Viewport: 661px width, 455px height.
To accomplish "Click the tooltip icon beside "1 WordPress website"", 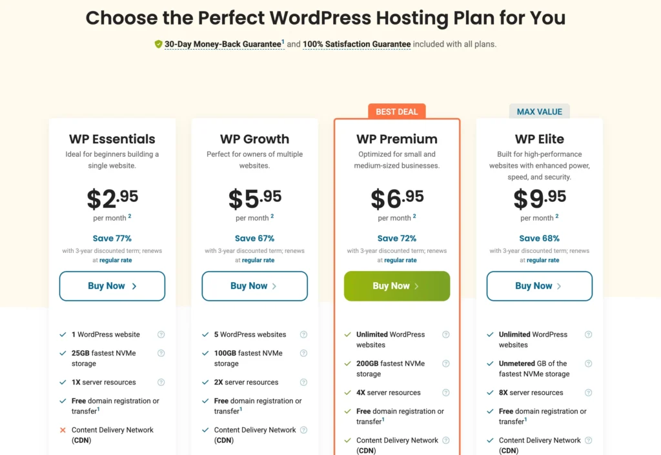I will [160, 334].
